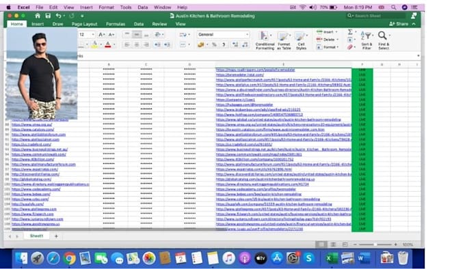This screenshot has height=269, width=465.
Task: Switch to the Insert ribbon tab
Action: [x=38, y=24]
